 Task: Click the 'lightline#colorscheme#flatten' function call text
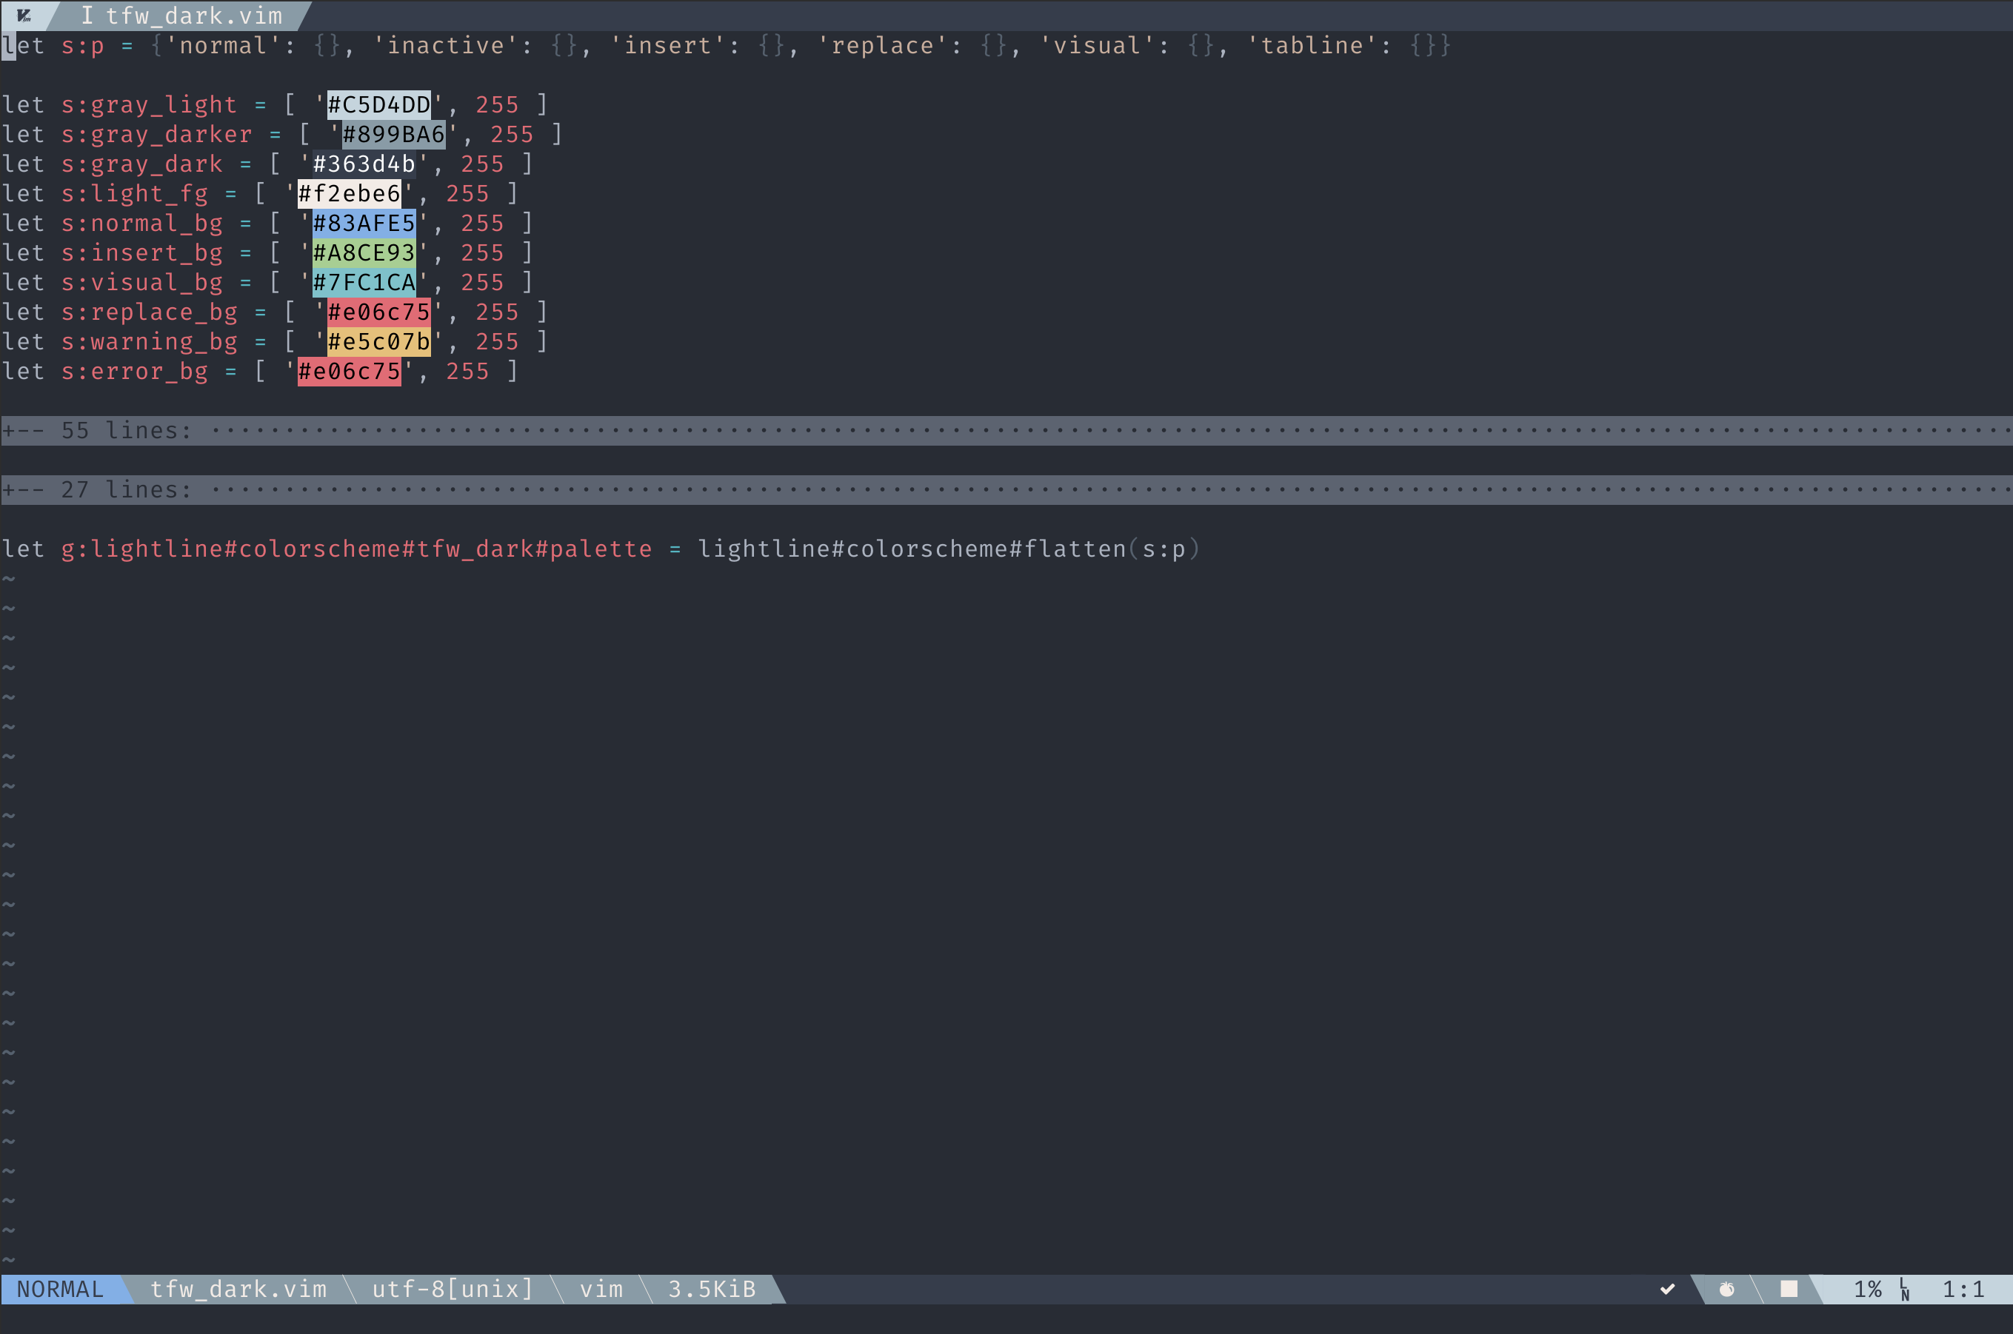(x=913, y=549)
